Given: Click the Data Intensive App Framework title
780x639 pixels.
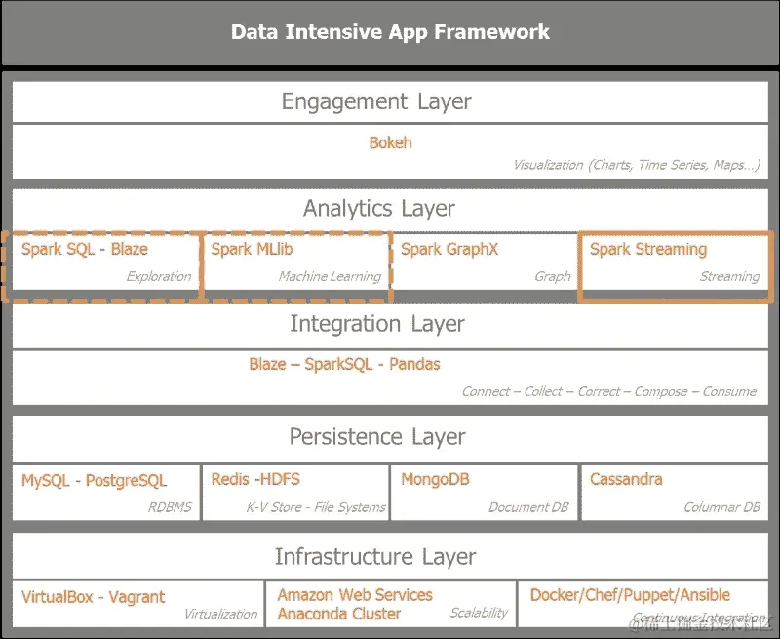Looking at the screenshot, I should point(390,32).
